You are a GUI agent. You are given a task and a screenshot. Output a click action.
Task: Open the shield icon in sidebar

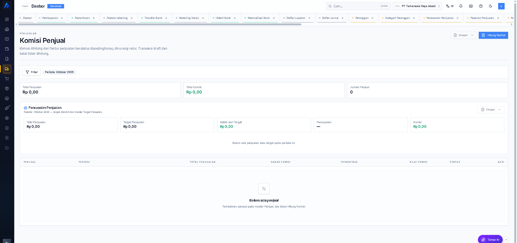(x=7, y=128)
